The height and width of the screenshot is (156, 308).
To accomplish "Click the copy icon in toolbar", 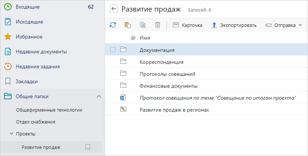I will (x=143, y=25).
